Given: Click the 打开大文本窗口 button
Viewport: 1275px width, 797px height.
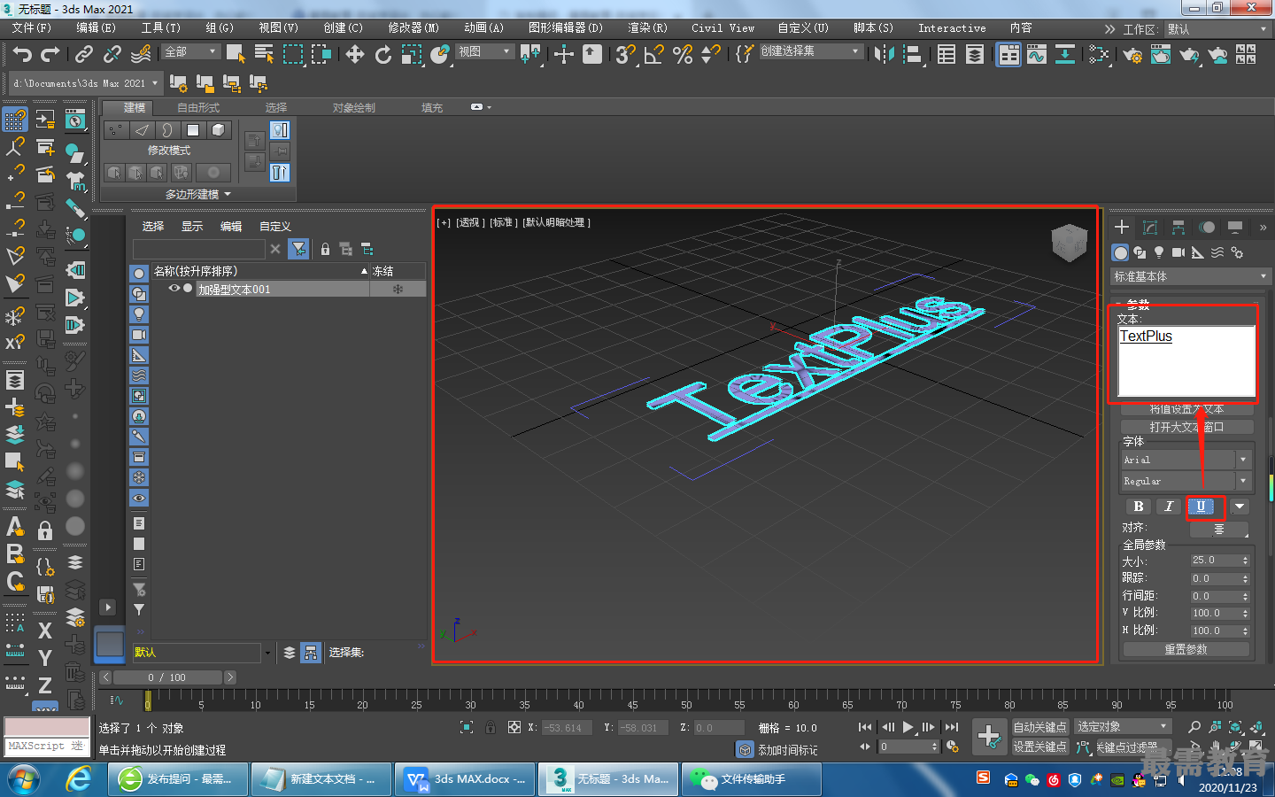Looking at the screenshot, I should point(1186,427).
